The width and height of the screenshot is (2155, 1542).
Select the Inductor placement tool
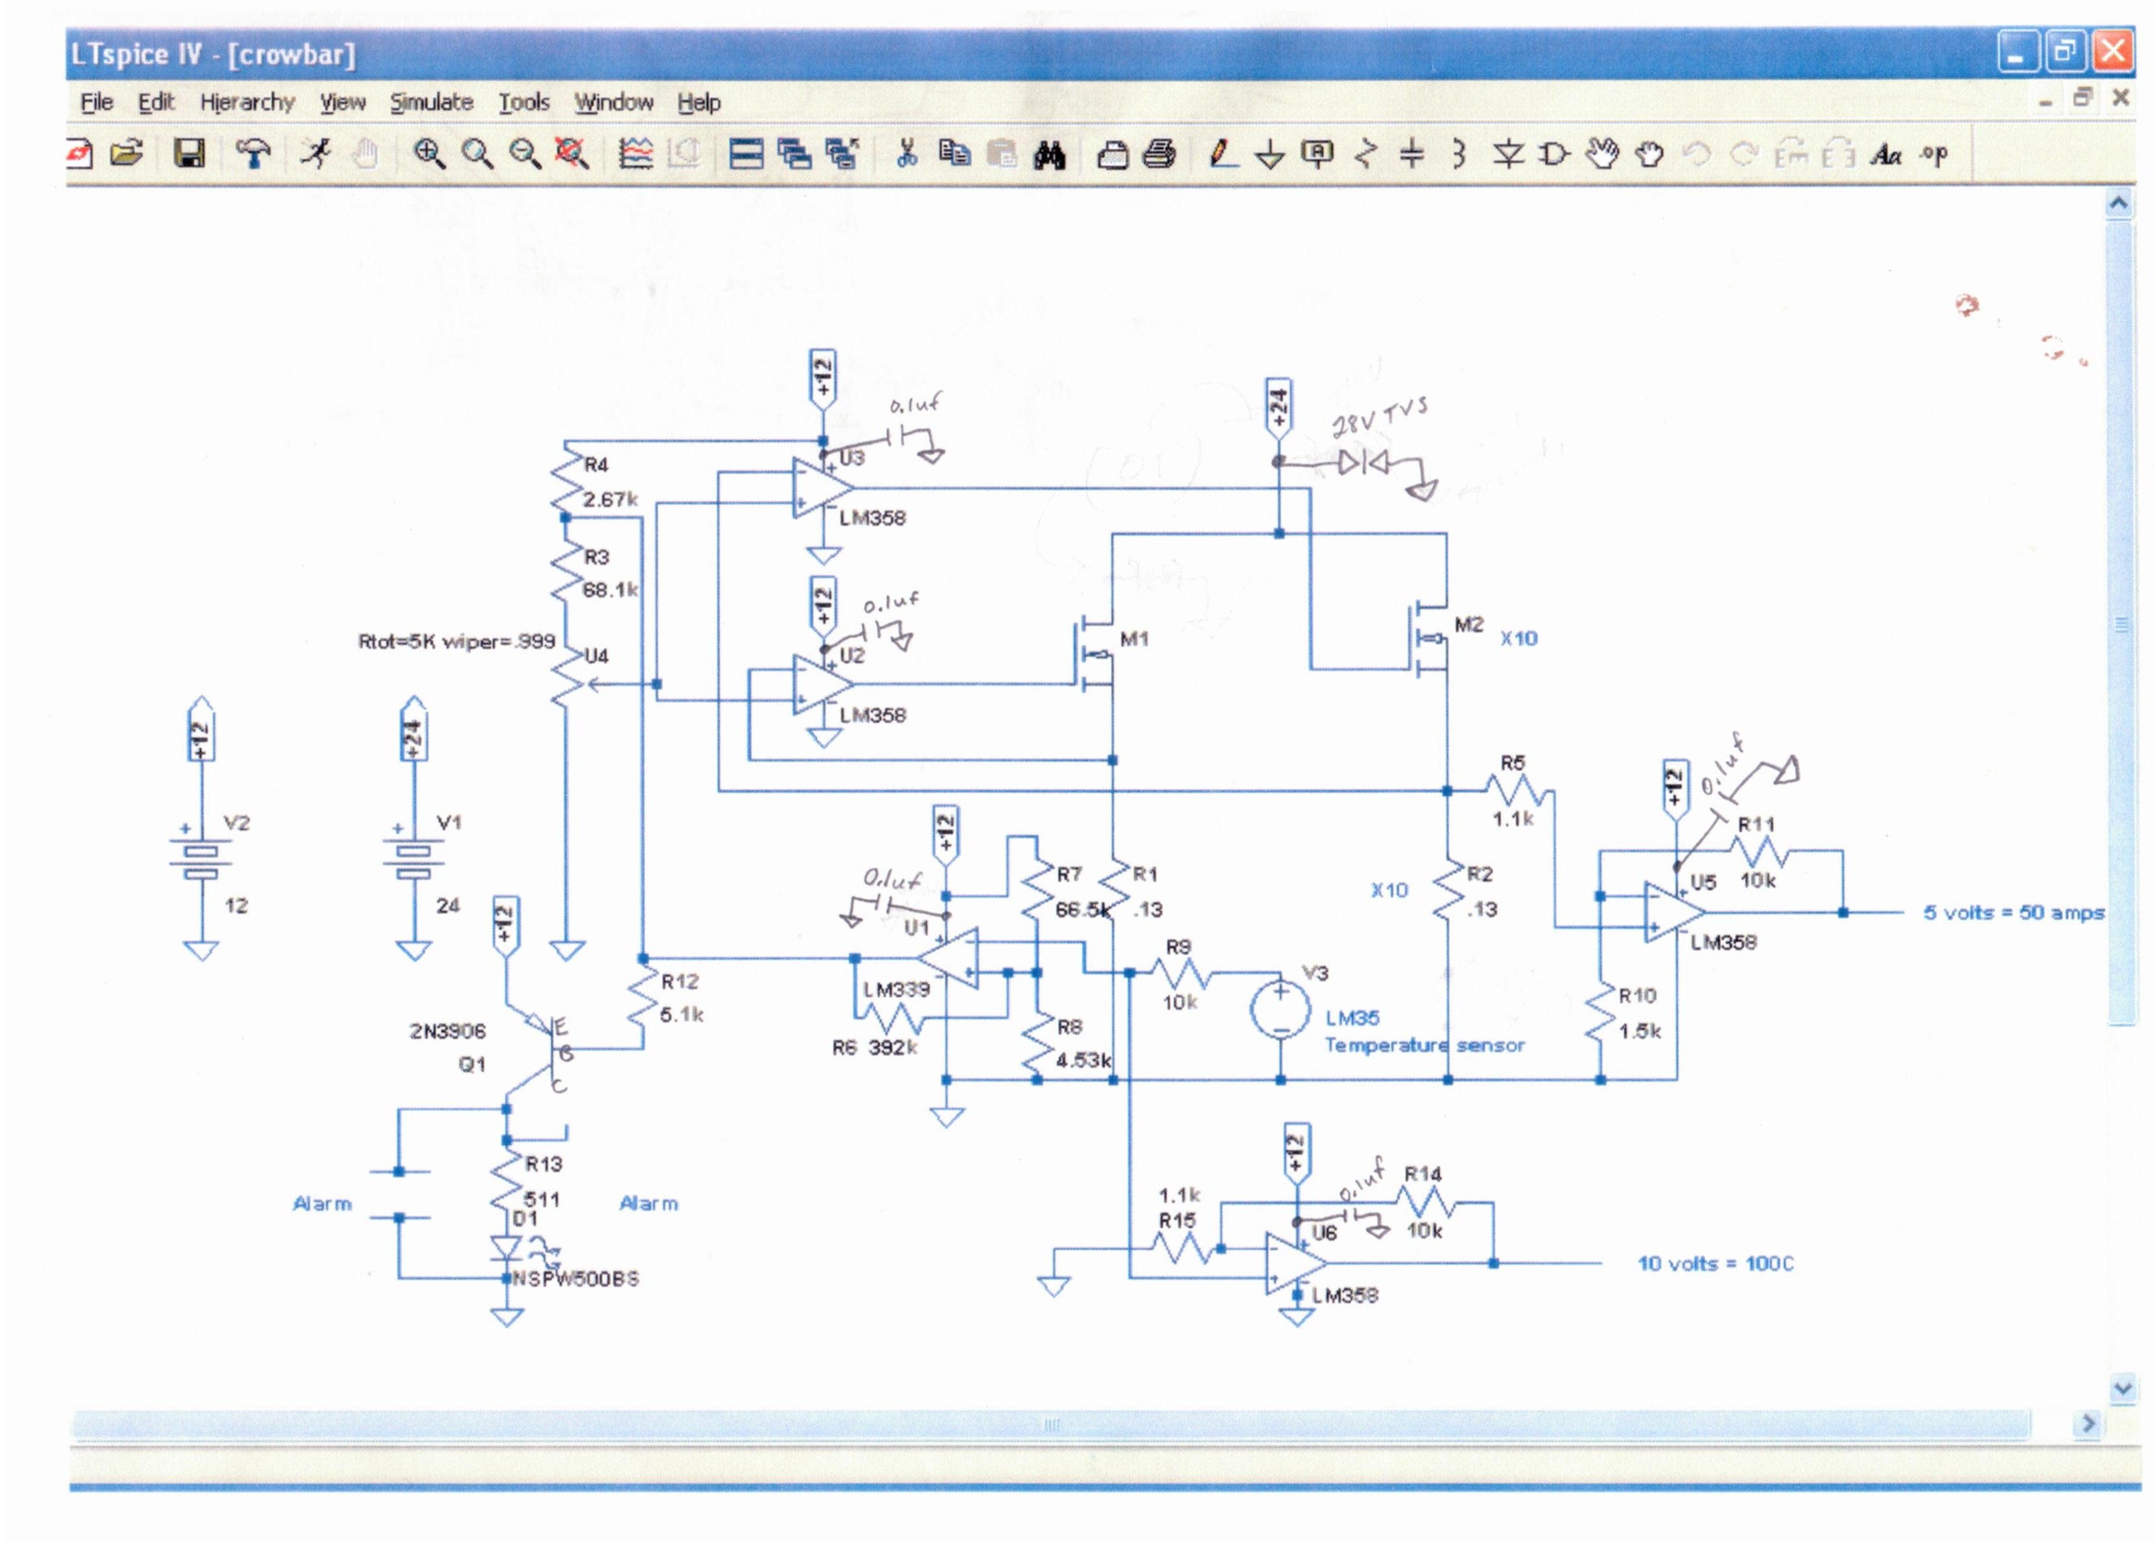(1459, 153)
